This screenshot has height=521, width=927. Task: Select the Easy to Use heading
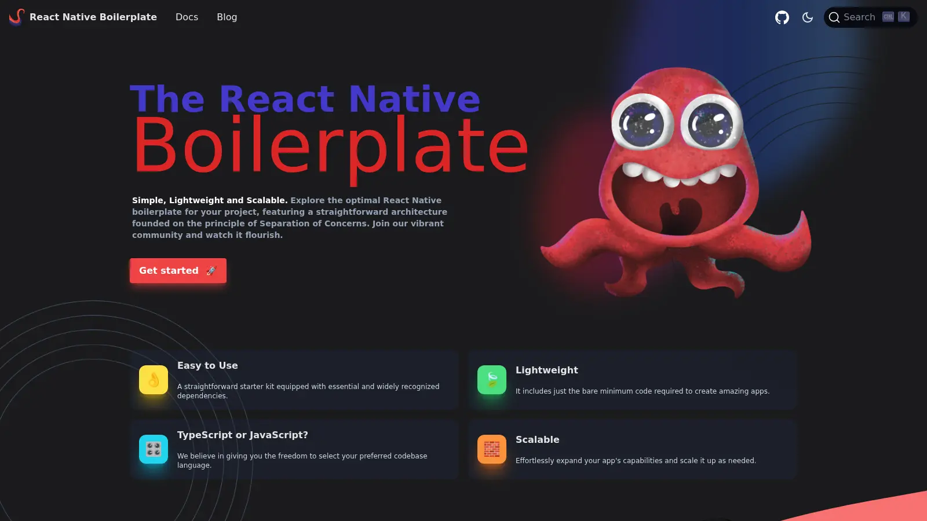[207, 365]
